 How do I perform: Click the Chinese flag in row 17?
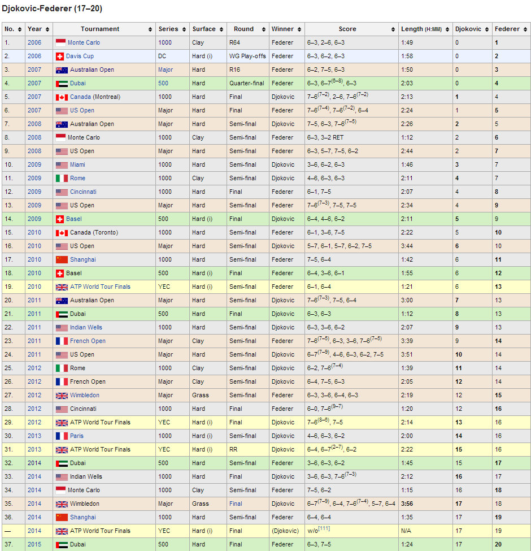click(62, 260)
